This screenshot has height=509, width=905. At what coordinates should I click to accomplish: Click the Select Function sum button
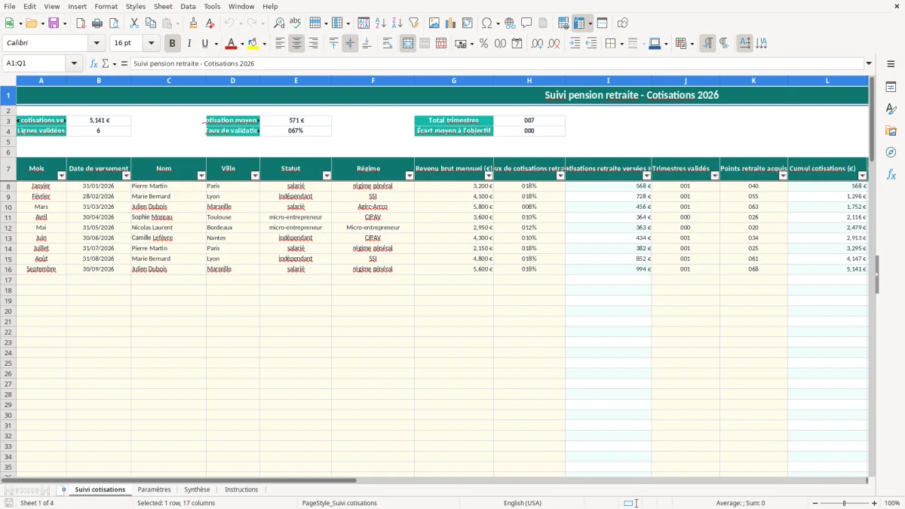click(105, 63)
